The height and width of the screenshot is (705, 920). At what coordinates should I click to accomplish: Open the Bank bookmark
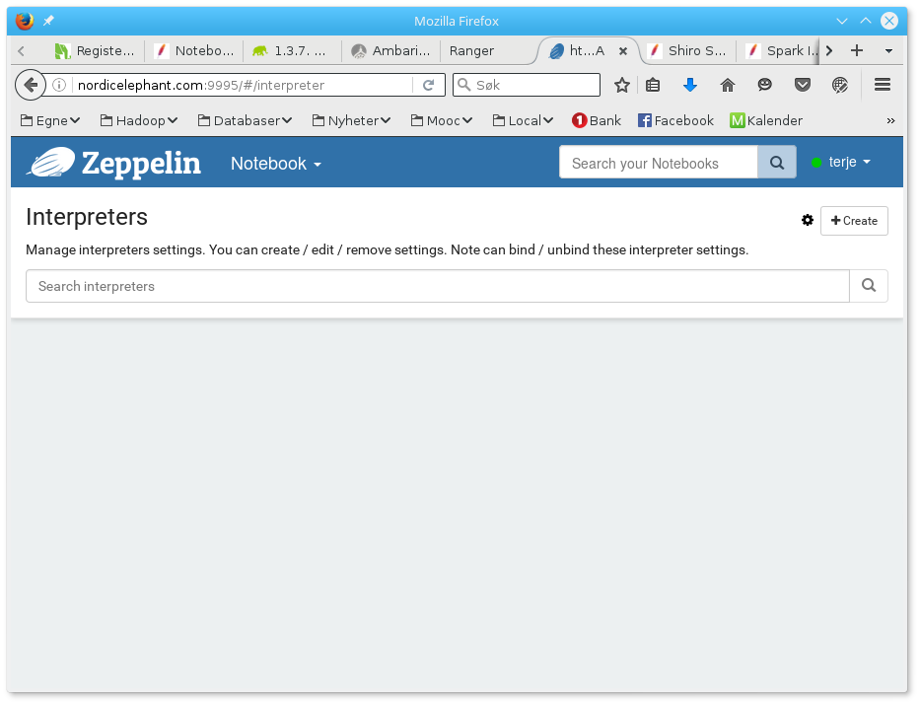(597, 121)
